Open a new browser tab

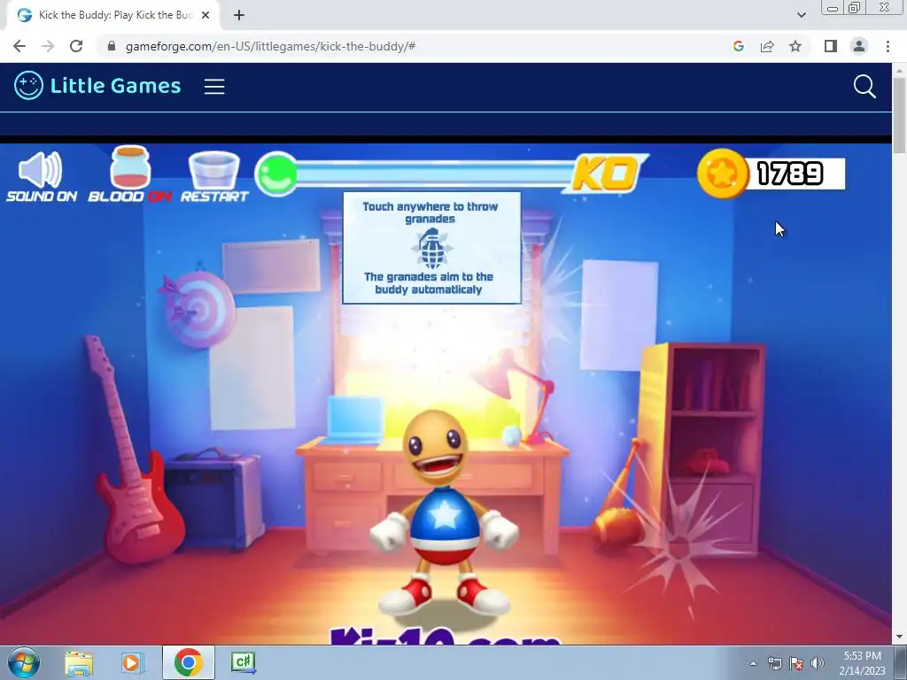(239, 15)
